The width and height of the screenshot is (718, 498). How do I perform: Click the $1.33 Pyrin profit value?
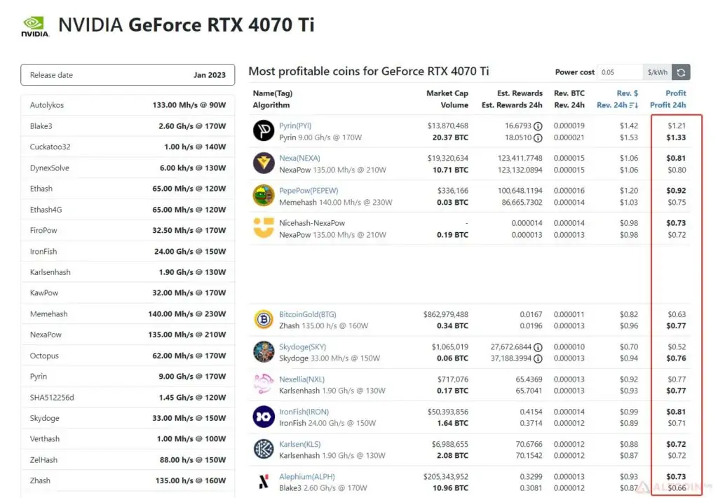coord(676,137)
